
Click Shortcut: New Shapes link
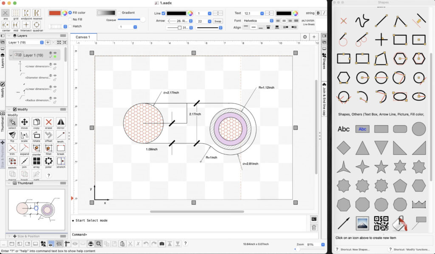(355, 249)
